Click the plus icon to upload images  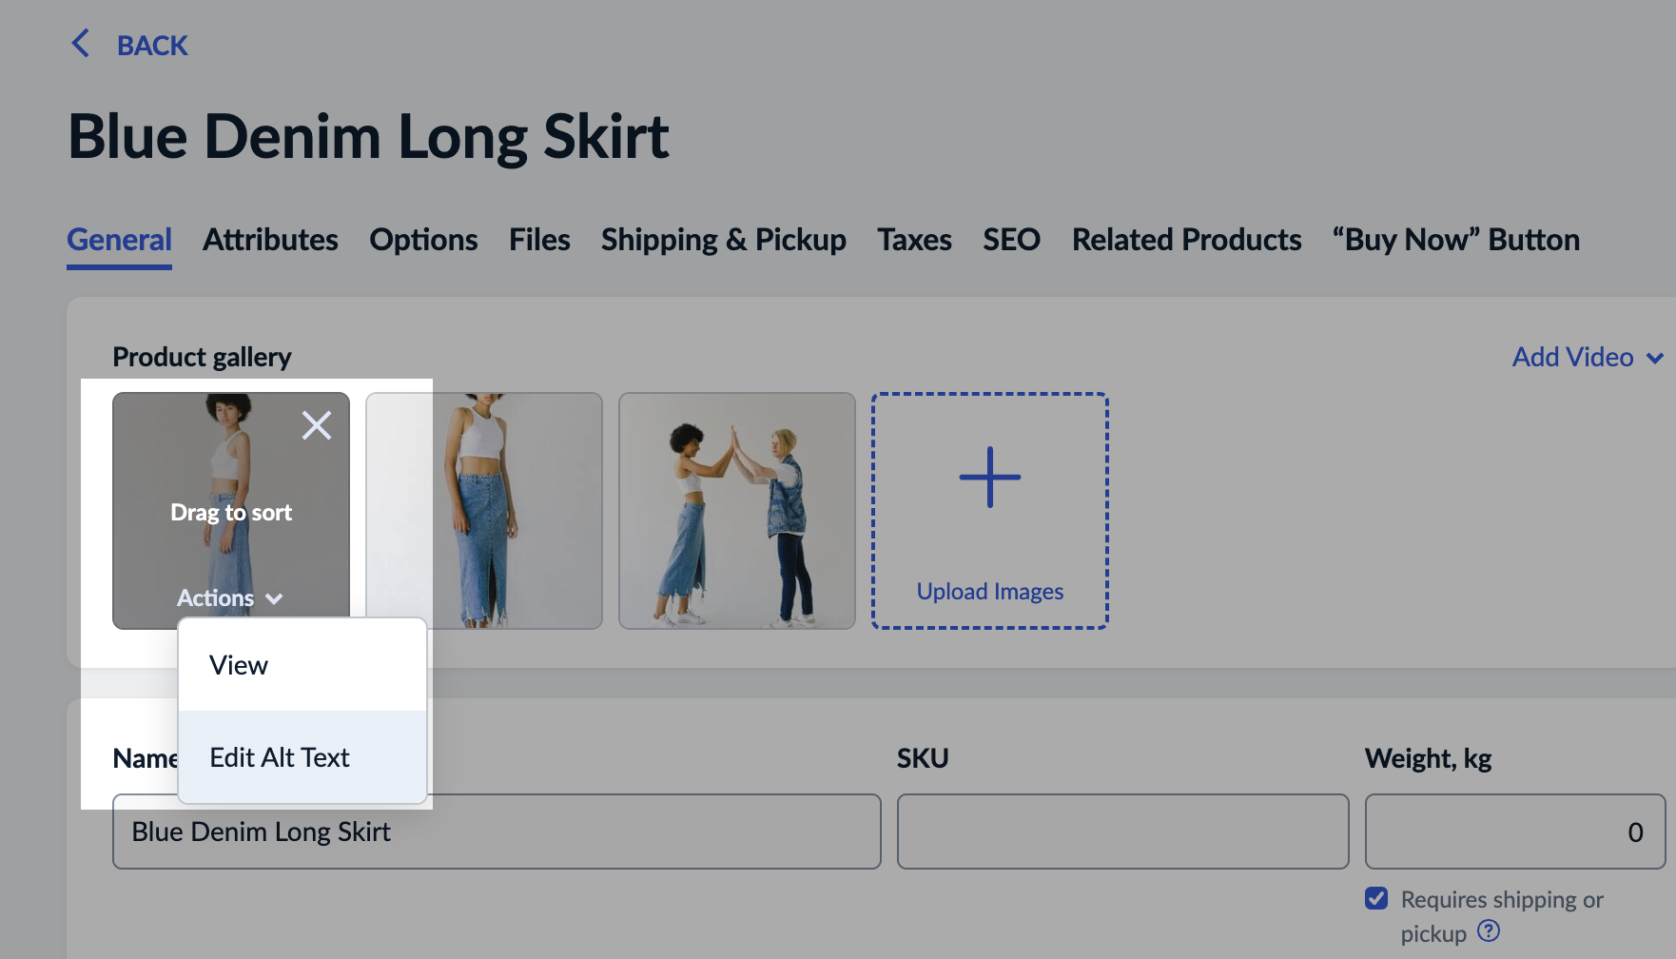click(989, 477)
